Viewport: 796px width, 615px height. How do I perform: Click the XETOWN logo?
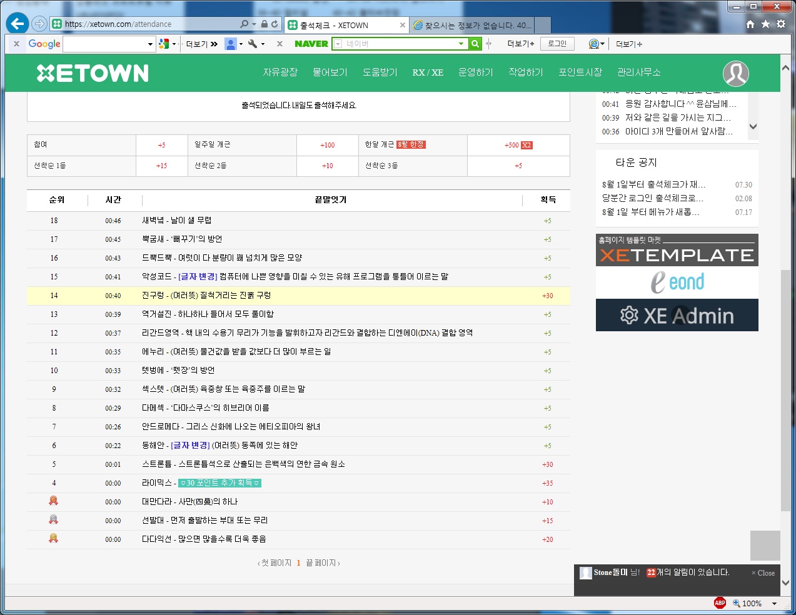[x=93, y=73]
